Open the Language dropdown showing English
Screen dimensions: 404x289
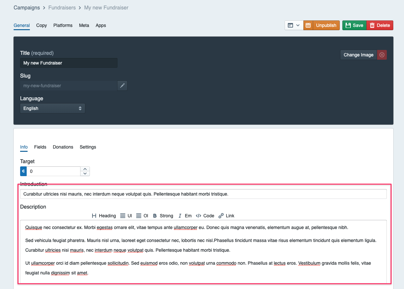pyautogui.click(x=53, y=108)
